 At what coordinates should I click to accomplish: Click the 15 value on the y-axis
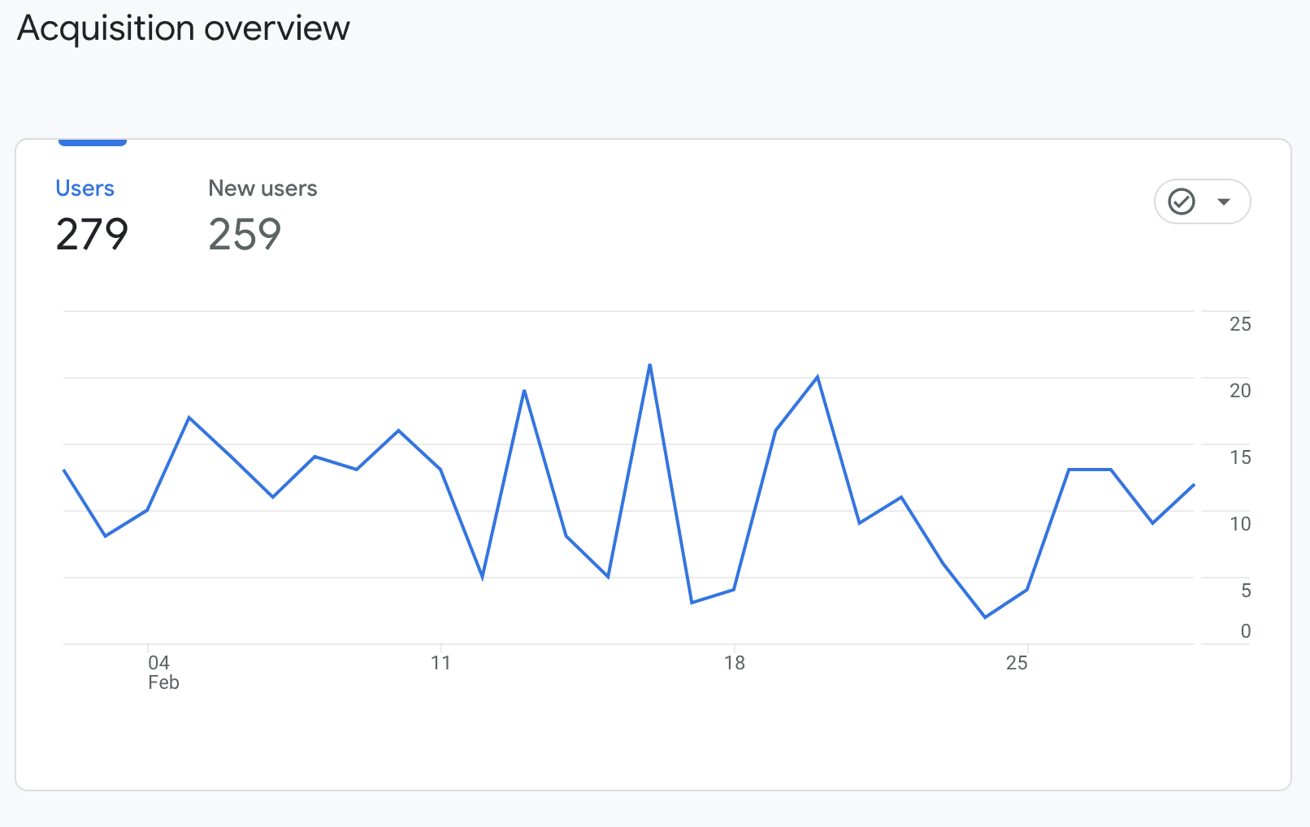coord(1240,457)
